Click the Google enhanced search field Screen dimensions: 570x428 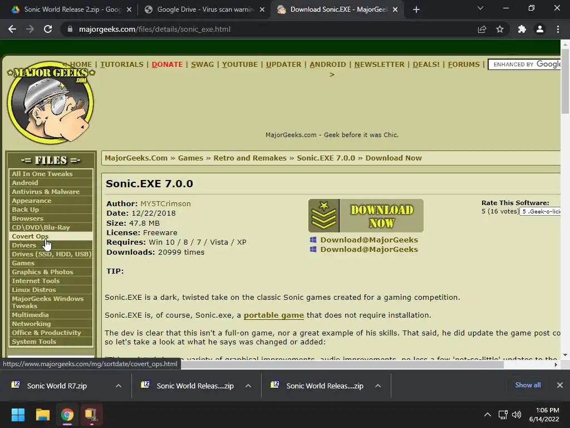pos(524,65)
